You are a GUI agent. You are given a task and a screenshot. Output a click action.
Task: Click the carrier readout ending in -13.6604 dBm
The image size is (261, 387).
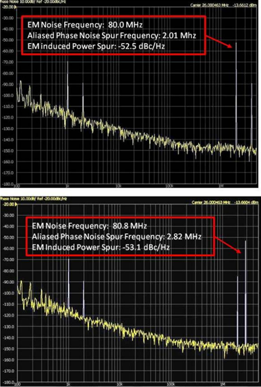pos(225,202)
